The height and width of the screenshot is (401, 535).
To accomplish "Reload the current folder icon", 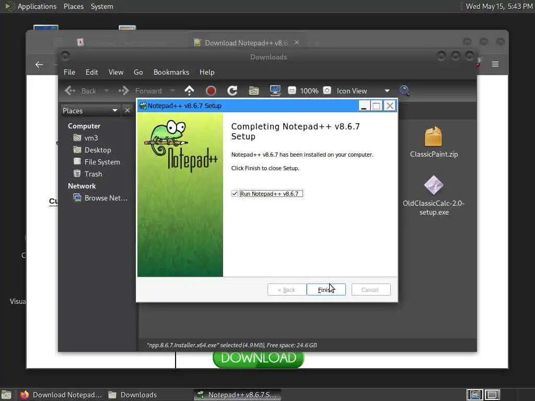I will [x=232, y=91].
